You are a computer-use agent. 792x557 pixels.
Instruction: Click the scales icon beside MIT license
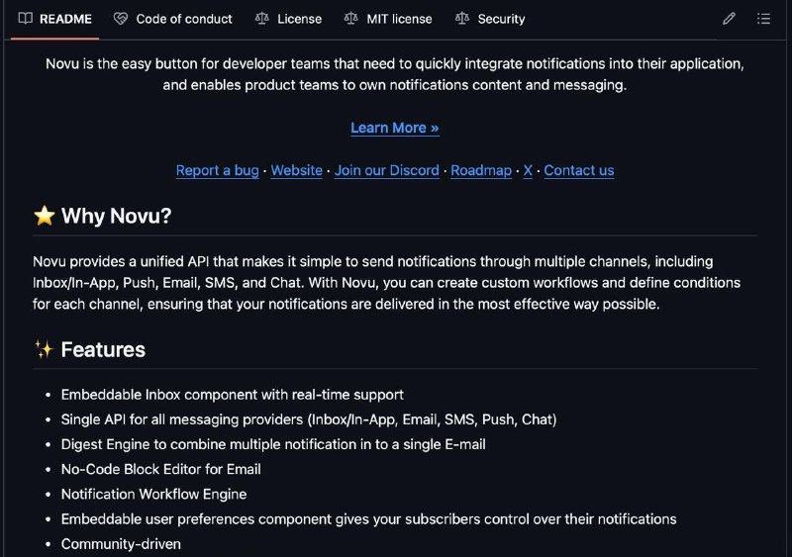point(351,19)
